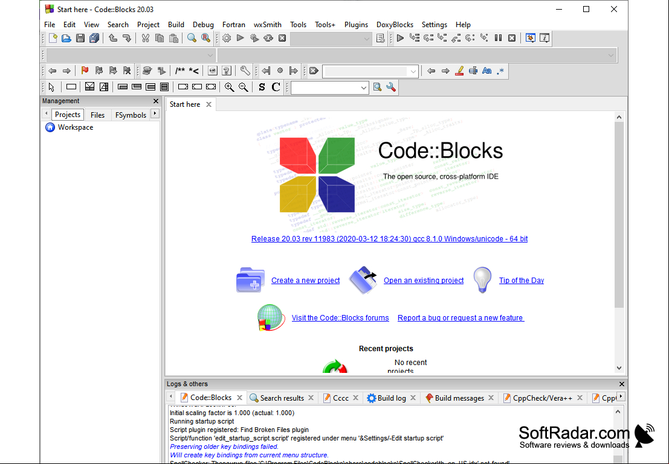Click the Build and run icon
Viewport: 669px width, 464px height.
[254, 39]
